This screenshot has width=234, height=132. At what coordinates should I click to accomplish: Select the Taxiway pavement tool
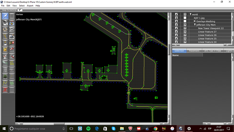(12, 29)
